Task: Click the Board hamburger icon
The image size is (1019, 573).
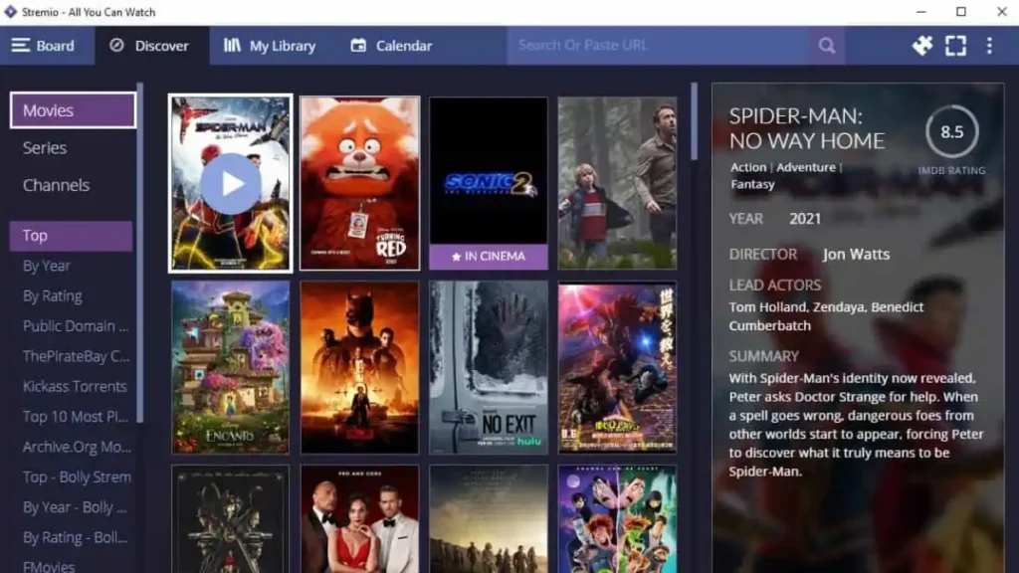Action: [20, 46]
